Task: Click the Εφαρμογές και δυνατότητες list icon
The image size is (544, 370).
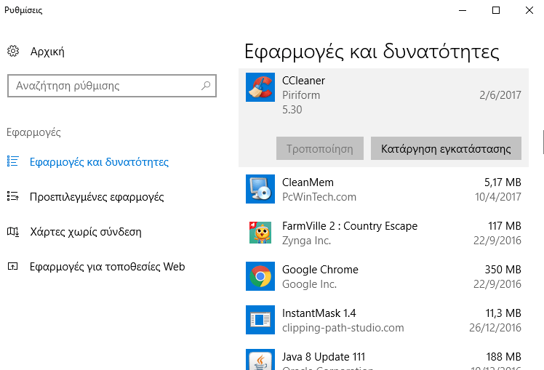Action: coord(13,161)
